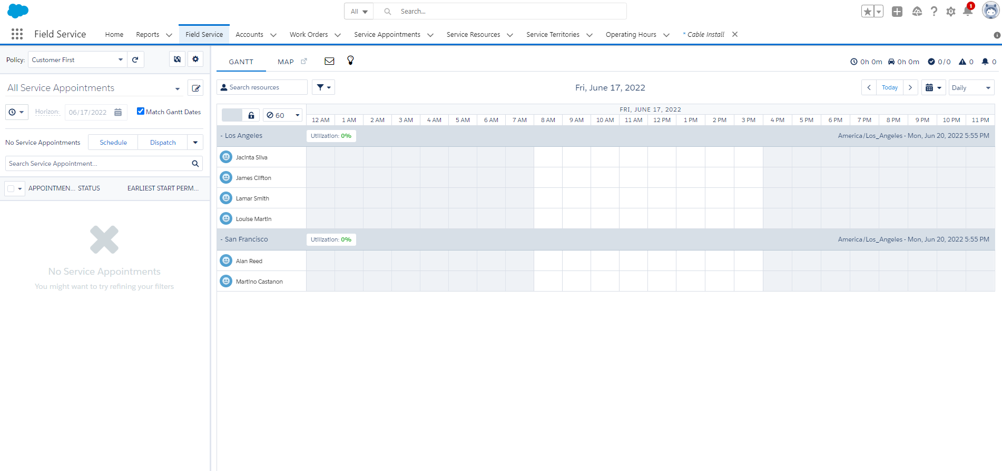
Task: Click the lightbulb optimization icon
Action: click(350, 61)
